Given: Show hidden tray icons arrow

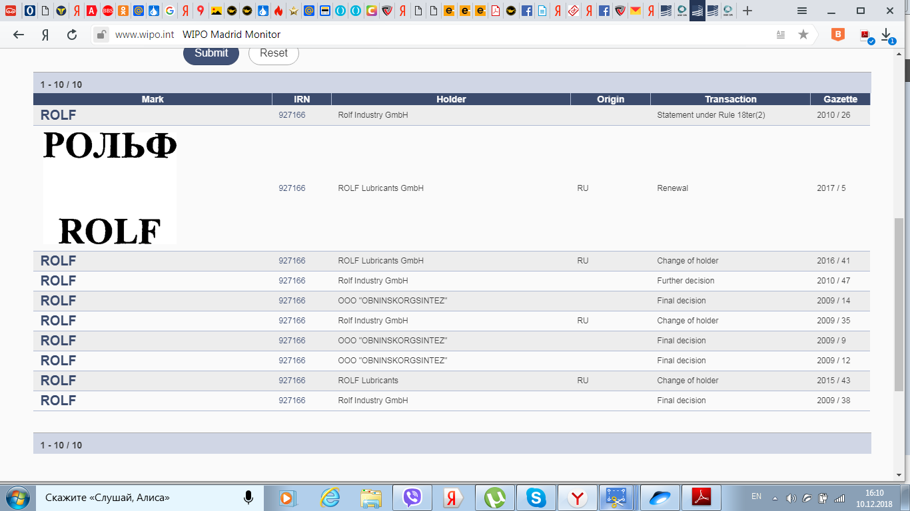Looking at the screenshot, I should [x=775, y=498].
